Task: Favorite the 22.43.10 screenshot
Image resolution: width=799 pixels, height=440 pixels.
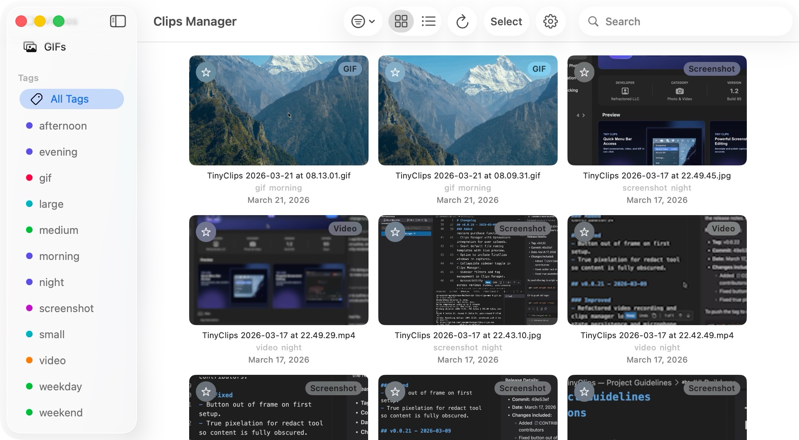Action: click(395, 231)
